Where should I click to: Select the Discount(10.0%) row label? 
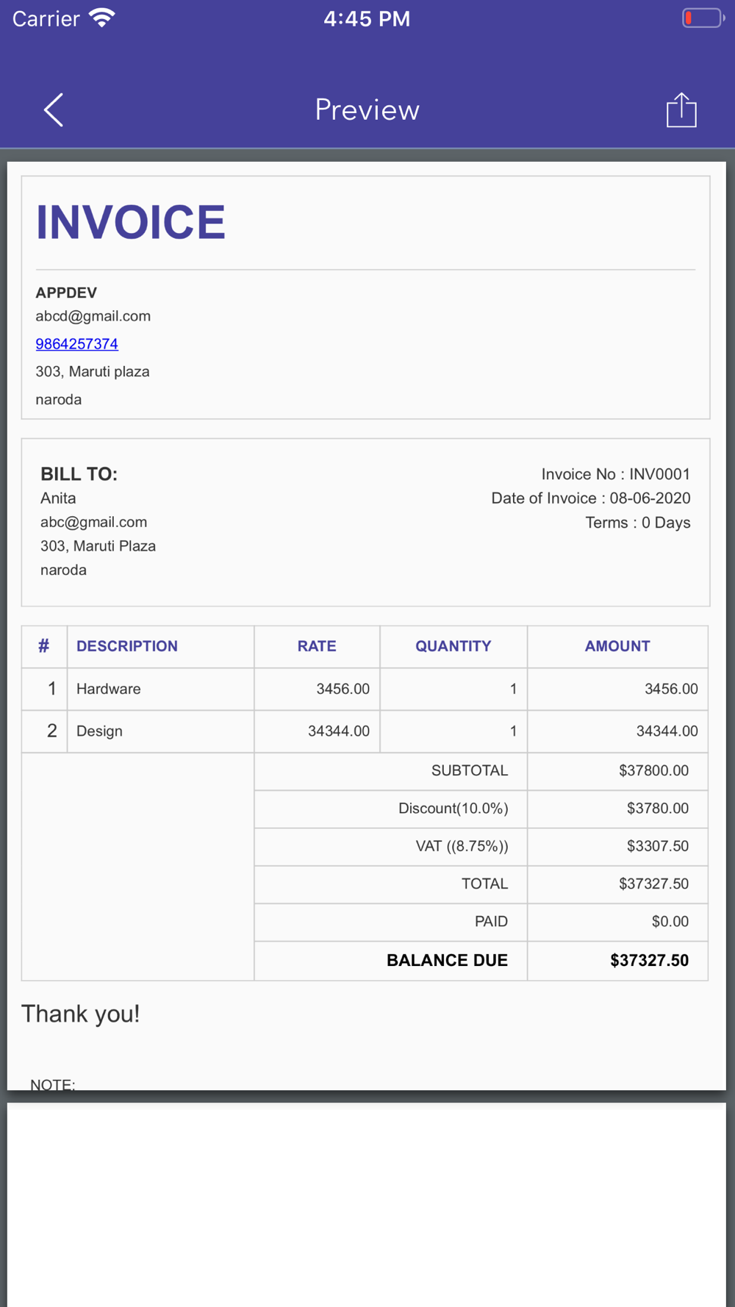pos(453,809)
